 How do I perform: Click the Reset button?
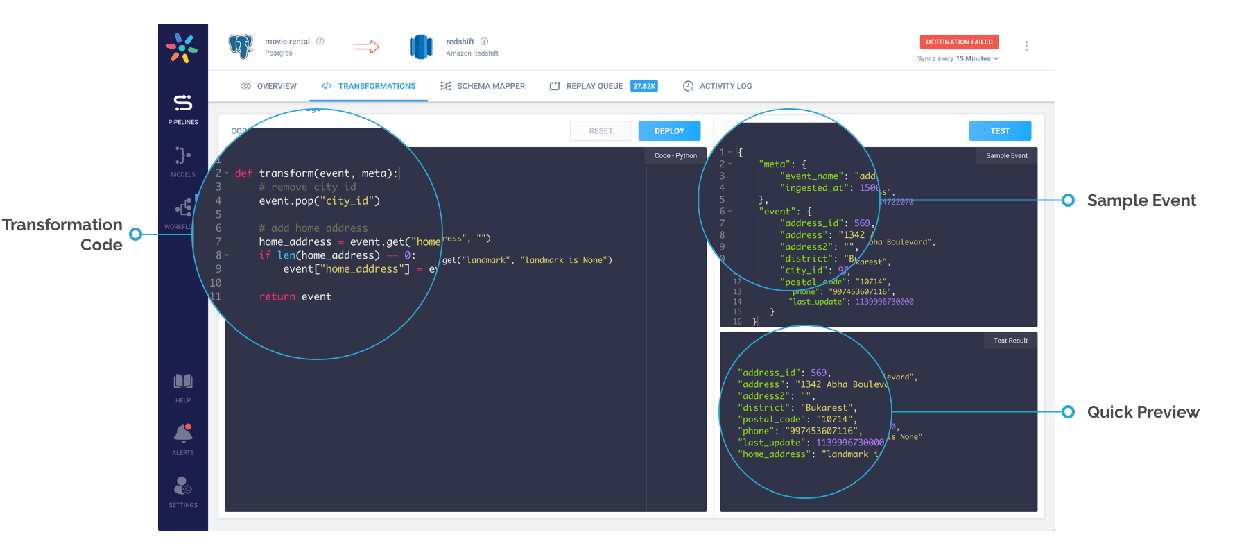[x=601, y=131]
